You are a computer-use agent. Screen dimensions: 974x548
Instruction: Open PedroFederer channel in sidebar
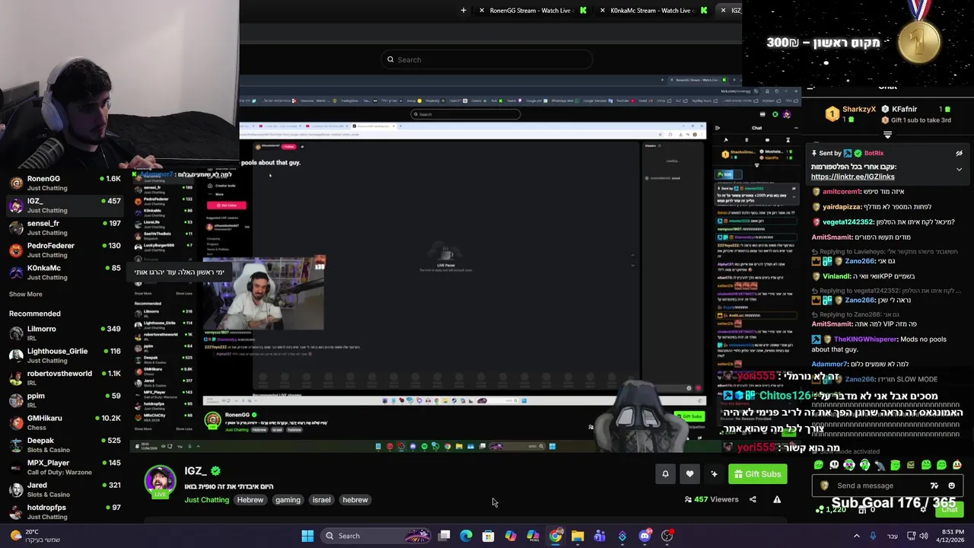click(65, 250)
